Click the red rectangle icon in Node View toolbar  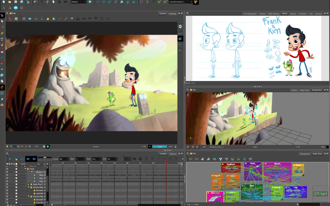coord(197,159)
